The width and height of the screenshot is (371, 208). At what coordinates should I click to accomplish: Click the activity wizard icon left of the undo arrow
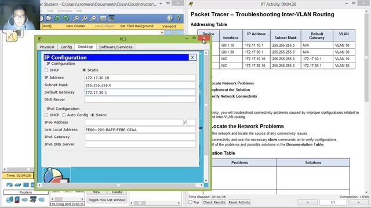click(49, 18)
